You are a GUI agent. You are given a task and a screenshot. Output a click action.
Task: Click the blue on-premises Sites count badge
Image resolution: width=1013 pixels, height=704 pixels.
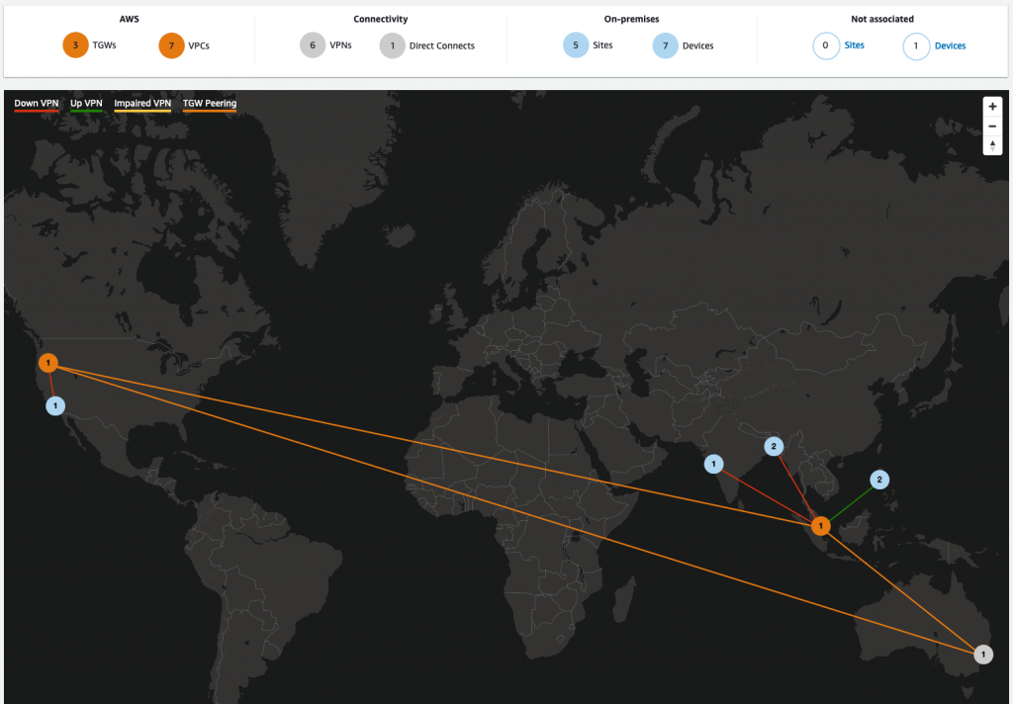pyautogui.click(x=576, y=45)
